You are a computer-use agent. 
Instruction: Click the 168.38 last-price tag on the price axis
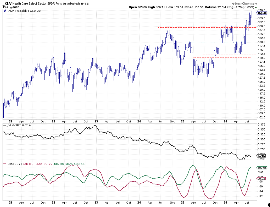click(x=262, y=13)
